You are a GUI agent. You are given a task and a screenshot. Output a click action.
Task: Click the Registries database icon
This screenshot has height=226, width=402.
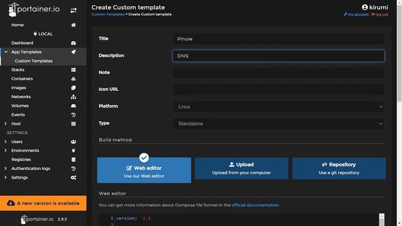(x=73, y=159)
